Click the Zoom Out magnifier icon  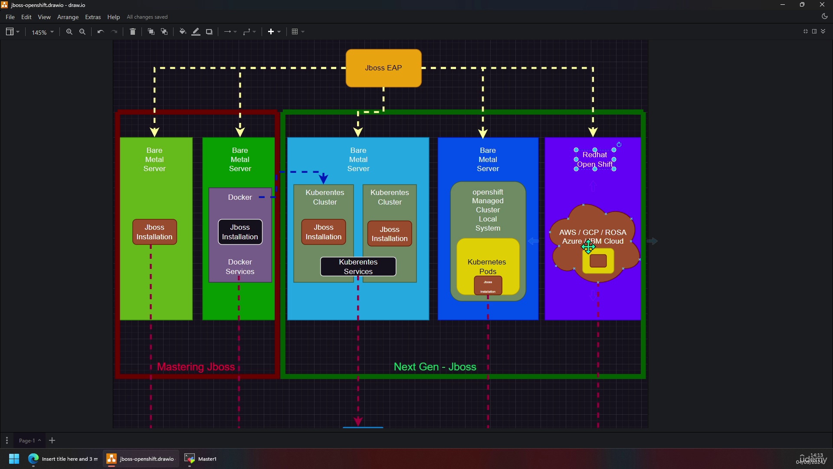tap(82, 32)
